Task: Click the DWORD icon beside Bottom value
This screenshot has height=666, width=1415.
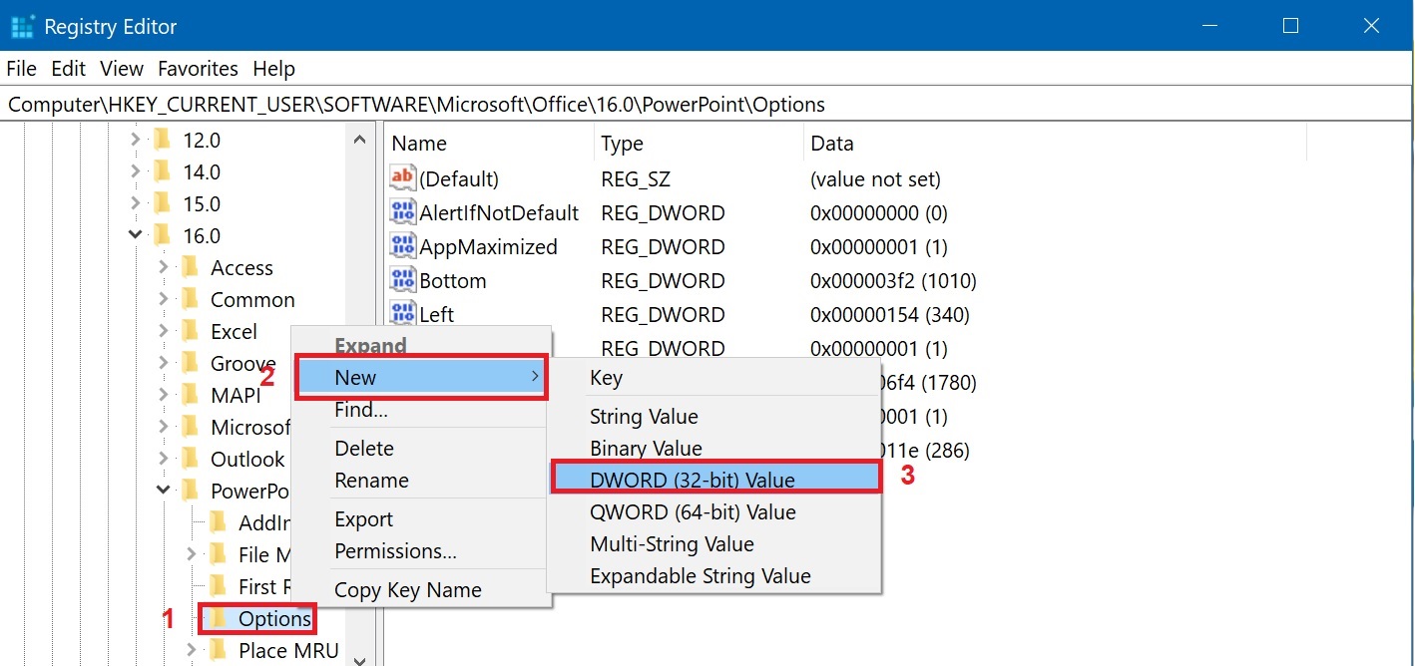Action: point(402,280)
